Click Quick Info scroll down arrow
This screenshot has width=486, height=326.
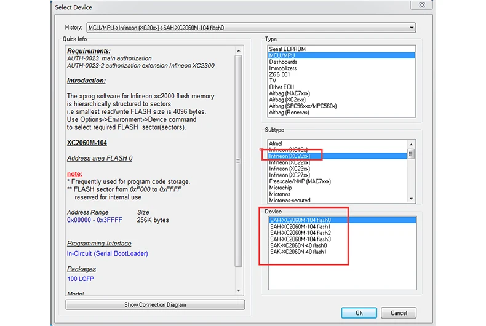(238, 291)
